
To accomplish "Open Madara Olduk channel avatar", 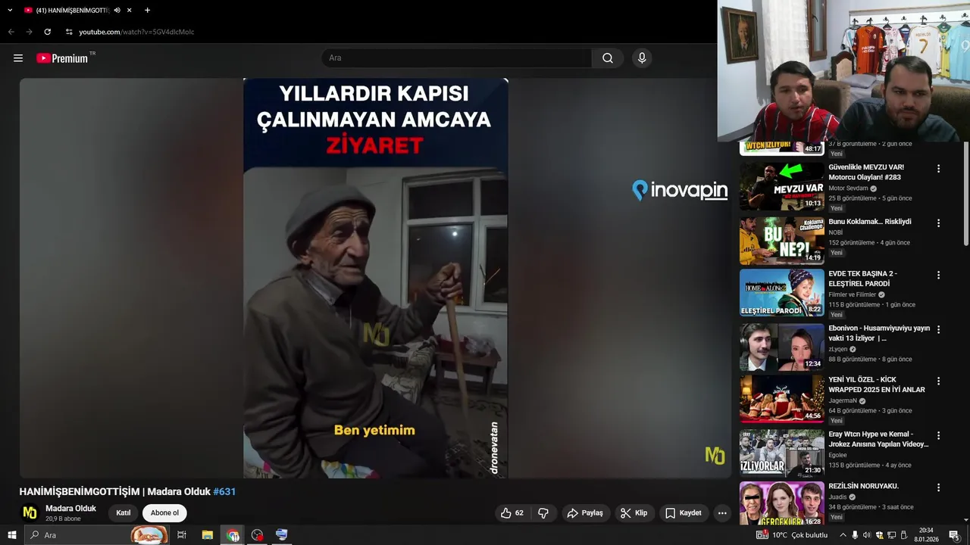I will click(30, 513).
